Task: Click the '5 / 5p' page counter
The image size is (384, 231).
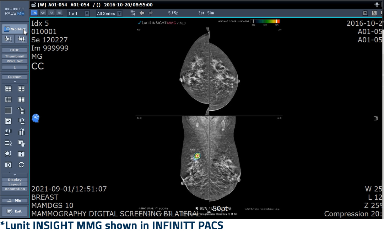Action: pos(173,13)
